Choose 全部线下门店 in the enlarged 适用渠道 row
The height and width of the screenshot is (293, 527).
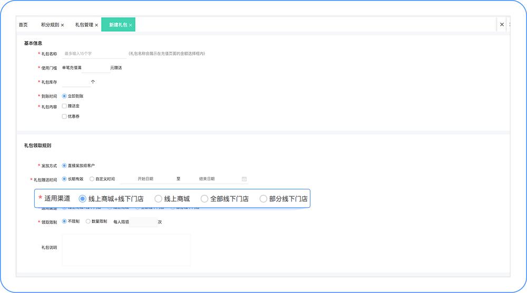click(x=204, y=199)
